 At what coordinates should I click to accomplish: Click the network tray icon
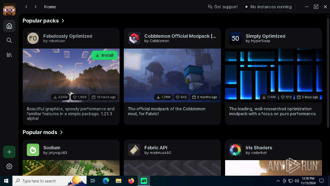click(291, 181)
